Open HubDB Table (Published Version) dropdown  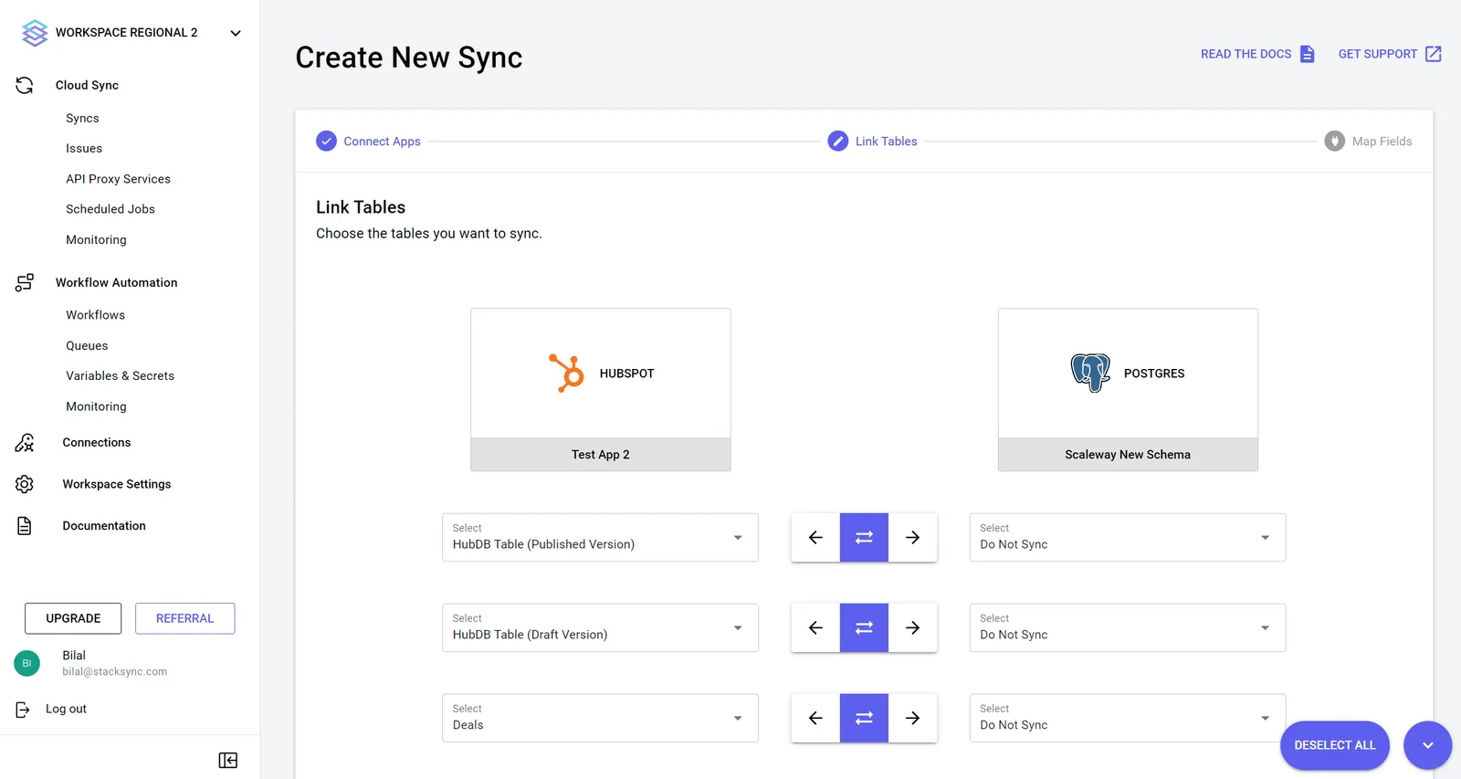coord(600,537)
